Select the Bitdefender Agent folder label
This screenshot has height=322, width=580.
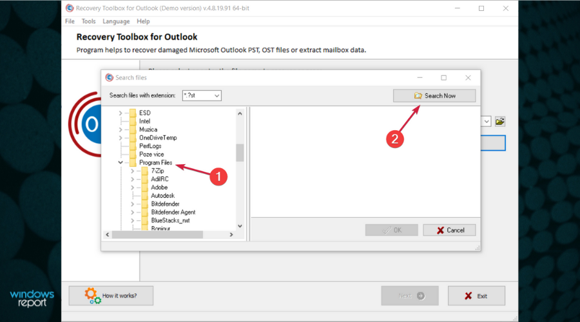[173, 213]
